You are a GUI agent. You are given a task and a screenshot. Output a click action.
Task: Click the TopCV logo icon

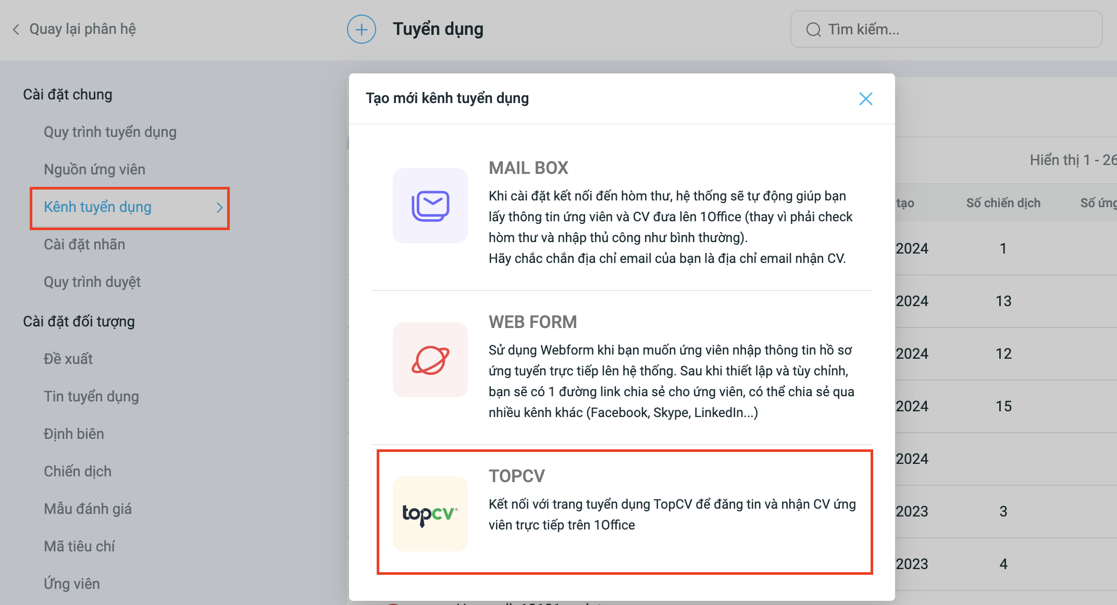click(430, 514)
